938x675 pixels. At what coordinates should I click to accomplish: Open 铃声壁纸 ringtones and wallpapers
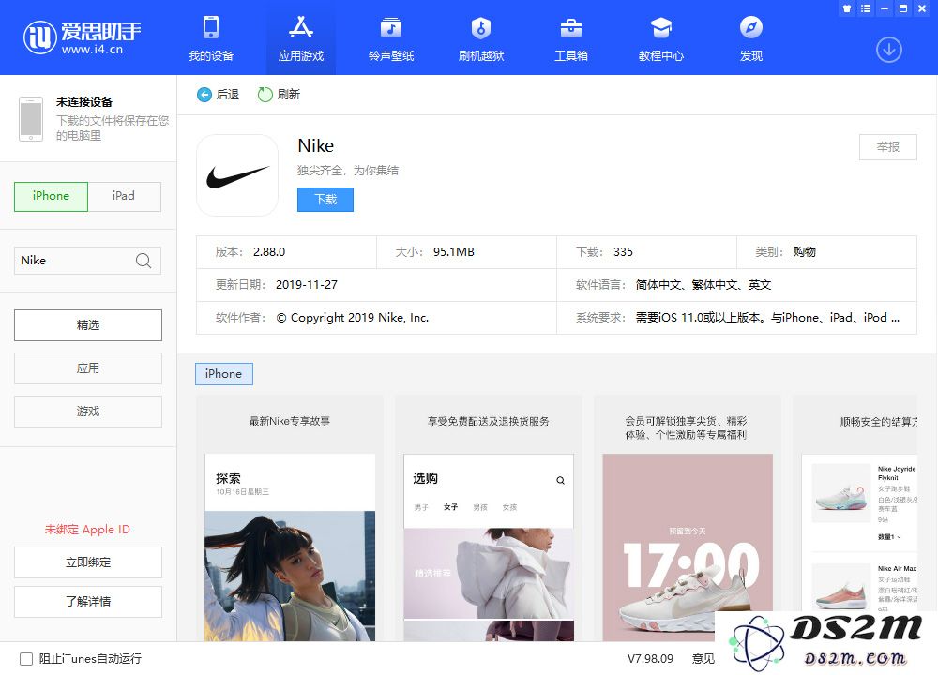[x=391, y=38]
